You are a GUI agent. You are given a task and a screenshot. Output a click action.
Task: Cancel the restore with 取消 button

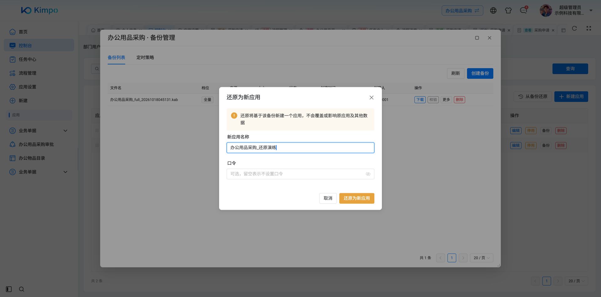(x=328, y=198)
